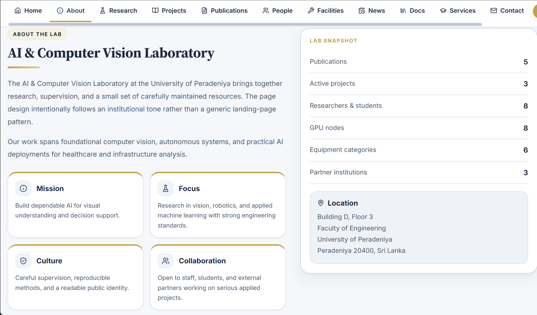Click the library icon beside Docs
The height and width of the screenshot is (315, 537).
(403, 11)
